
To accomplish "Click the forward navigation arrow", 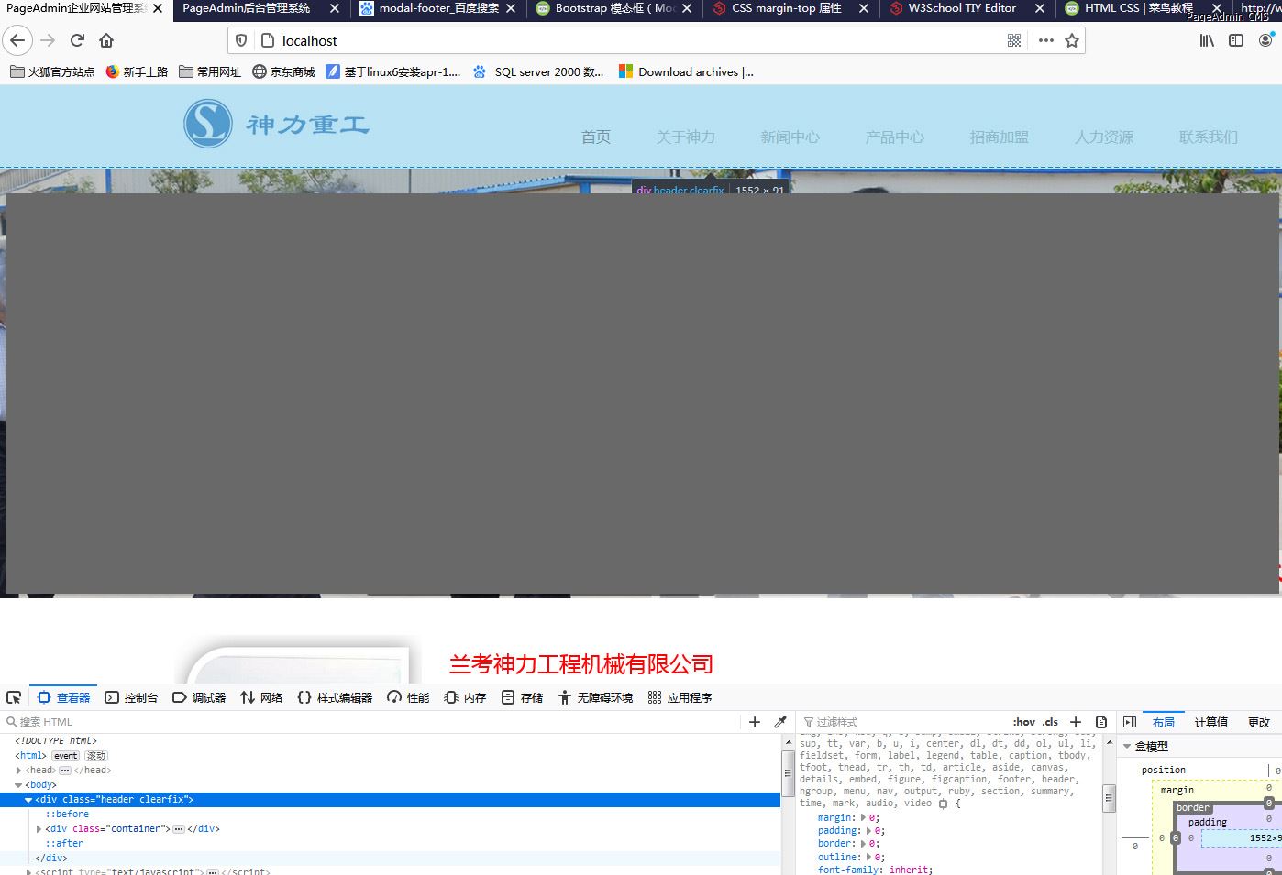I will coord(48,40).
